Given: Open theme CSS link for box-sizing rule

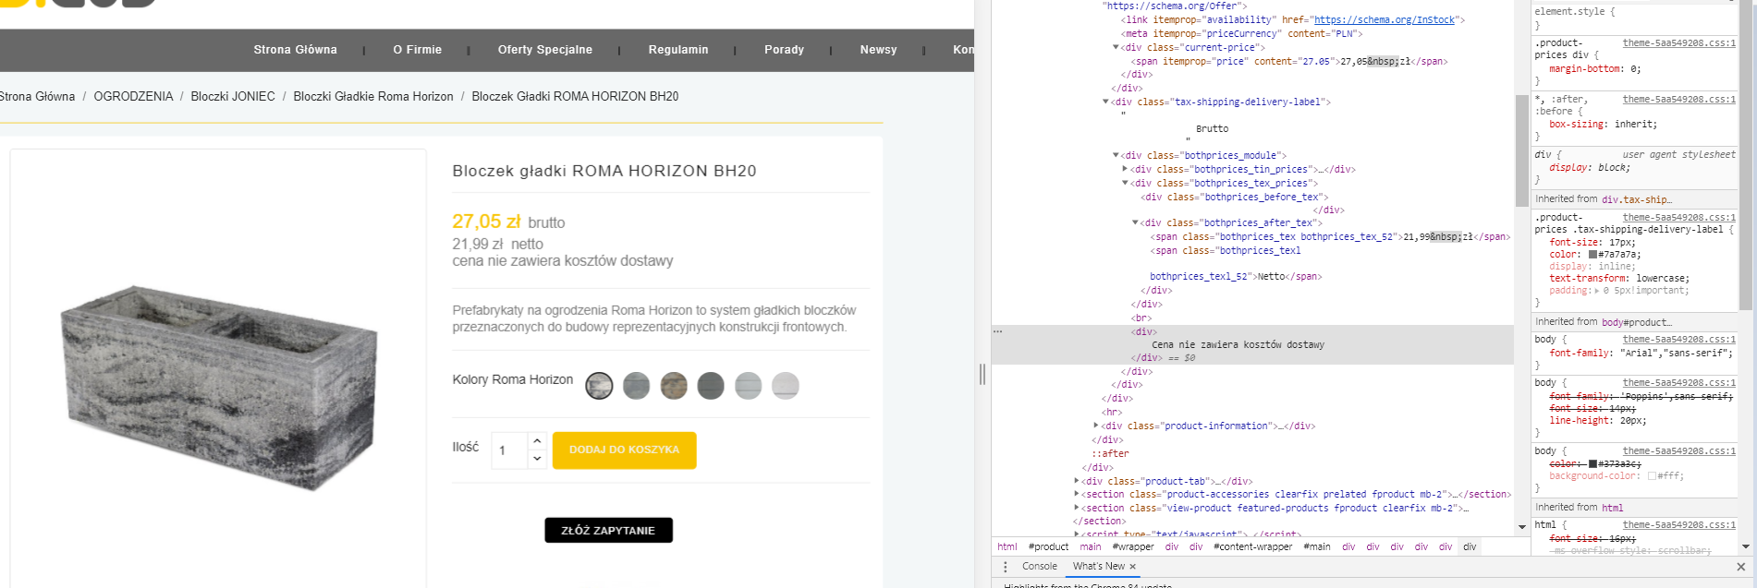Looking at the screenshot, I should [x=1679, y=99].
